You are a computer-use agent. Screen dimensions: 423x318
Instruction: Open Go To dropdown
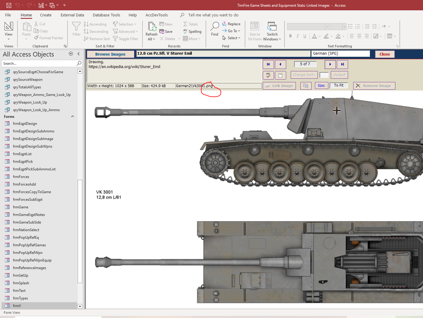pyautogui.click(x=231, y=31)
